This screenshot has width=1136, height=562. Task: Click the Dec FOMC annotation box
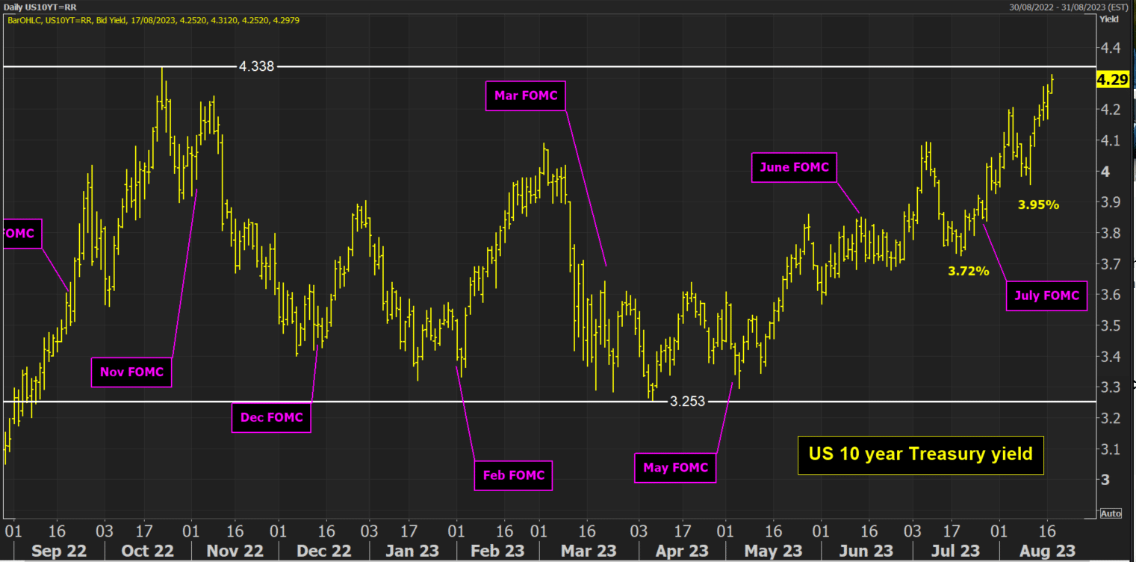271,417
